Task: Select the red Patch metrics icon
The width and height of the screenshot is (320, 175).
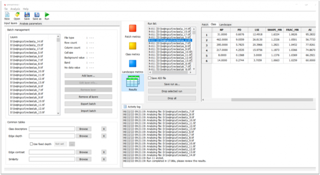Action: click(x=133, y=28)
